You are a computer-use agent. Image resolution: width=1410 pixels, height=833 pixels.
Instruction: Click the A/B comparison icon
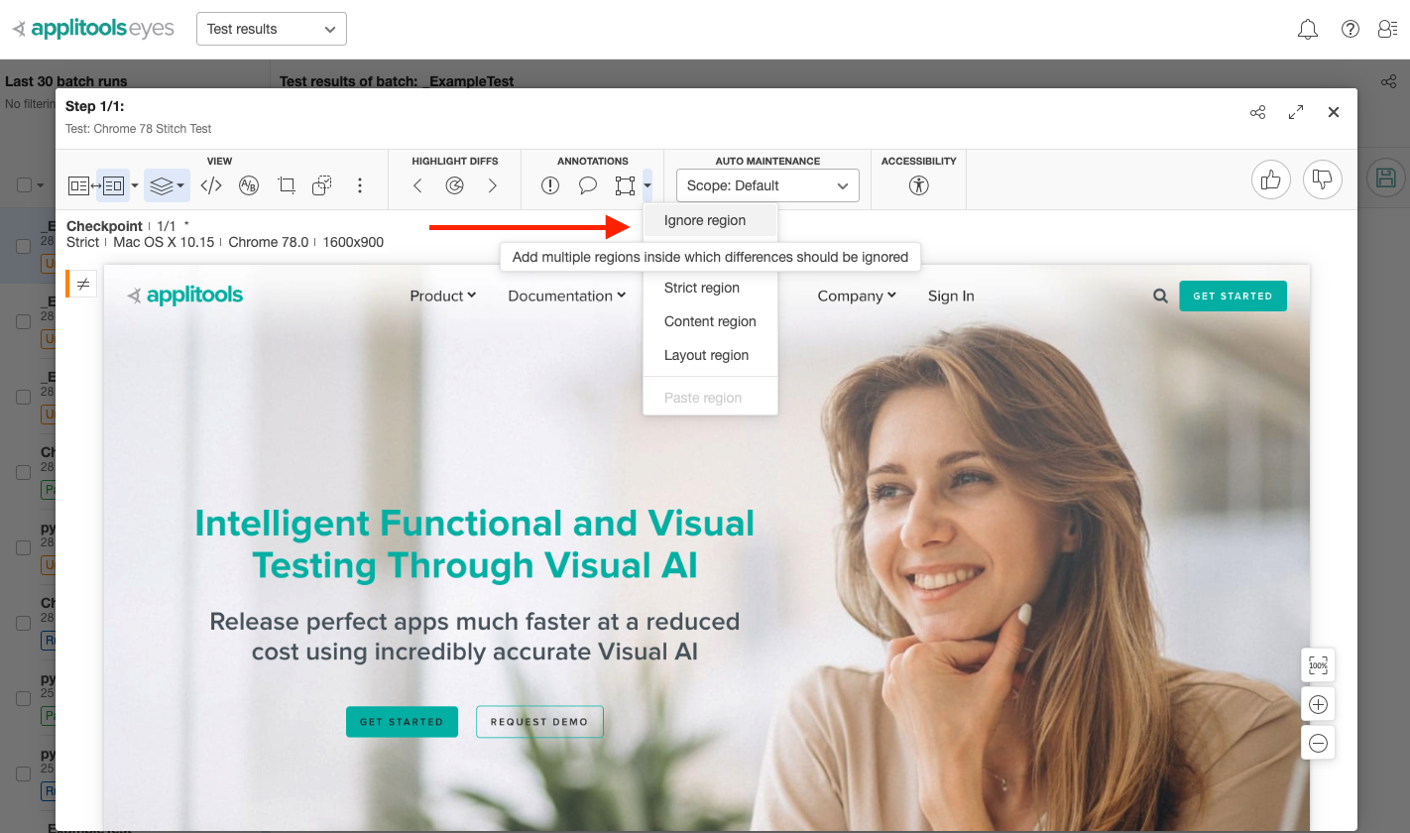tap(249, 185)
